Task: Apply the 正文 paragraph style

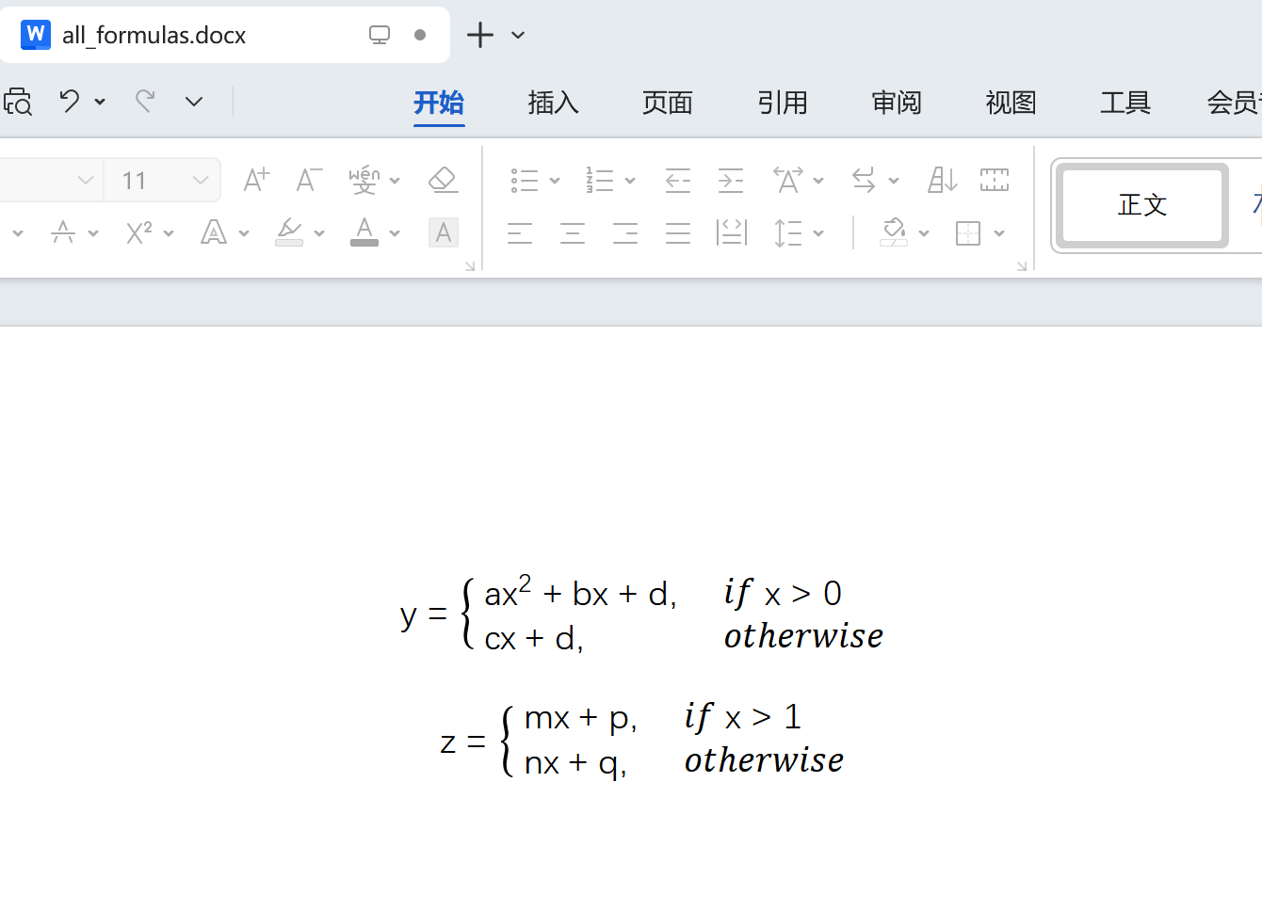Action: (x=1141, y=205)
